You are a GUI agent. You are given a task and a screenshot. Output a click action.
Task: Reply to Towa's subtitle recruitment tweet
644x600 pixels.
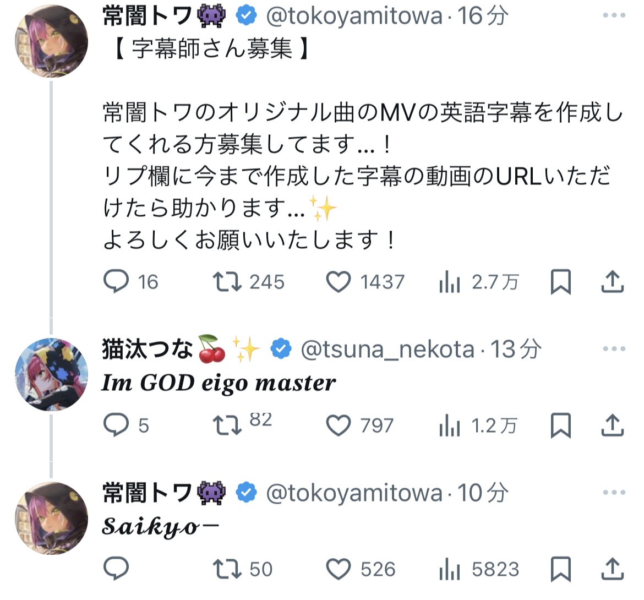click(116, 282)
